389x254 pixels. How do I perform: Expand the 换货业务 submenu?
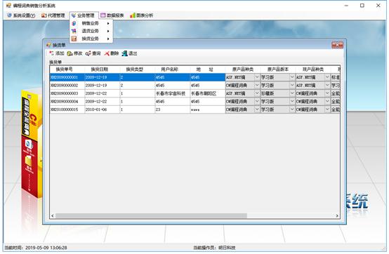pos(91,39)
